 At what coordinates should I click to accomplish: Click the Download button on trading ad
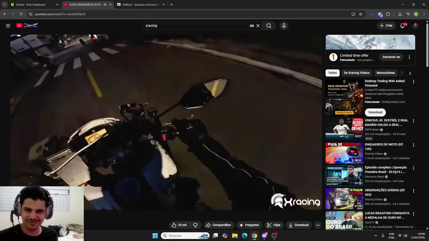pyautogui.click(x=375, y=112)
